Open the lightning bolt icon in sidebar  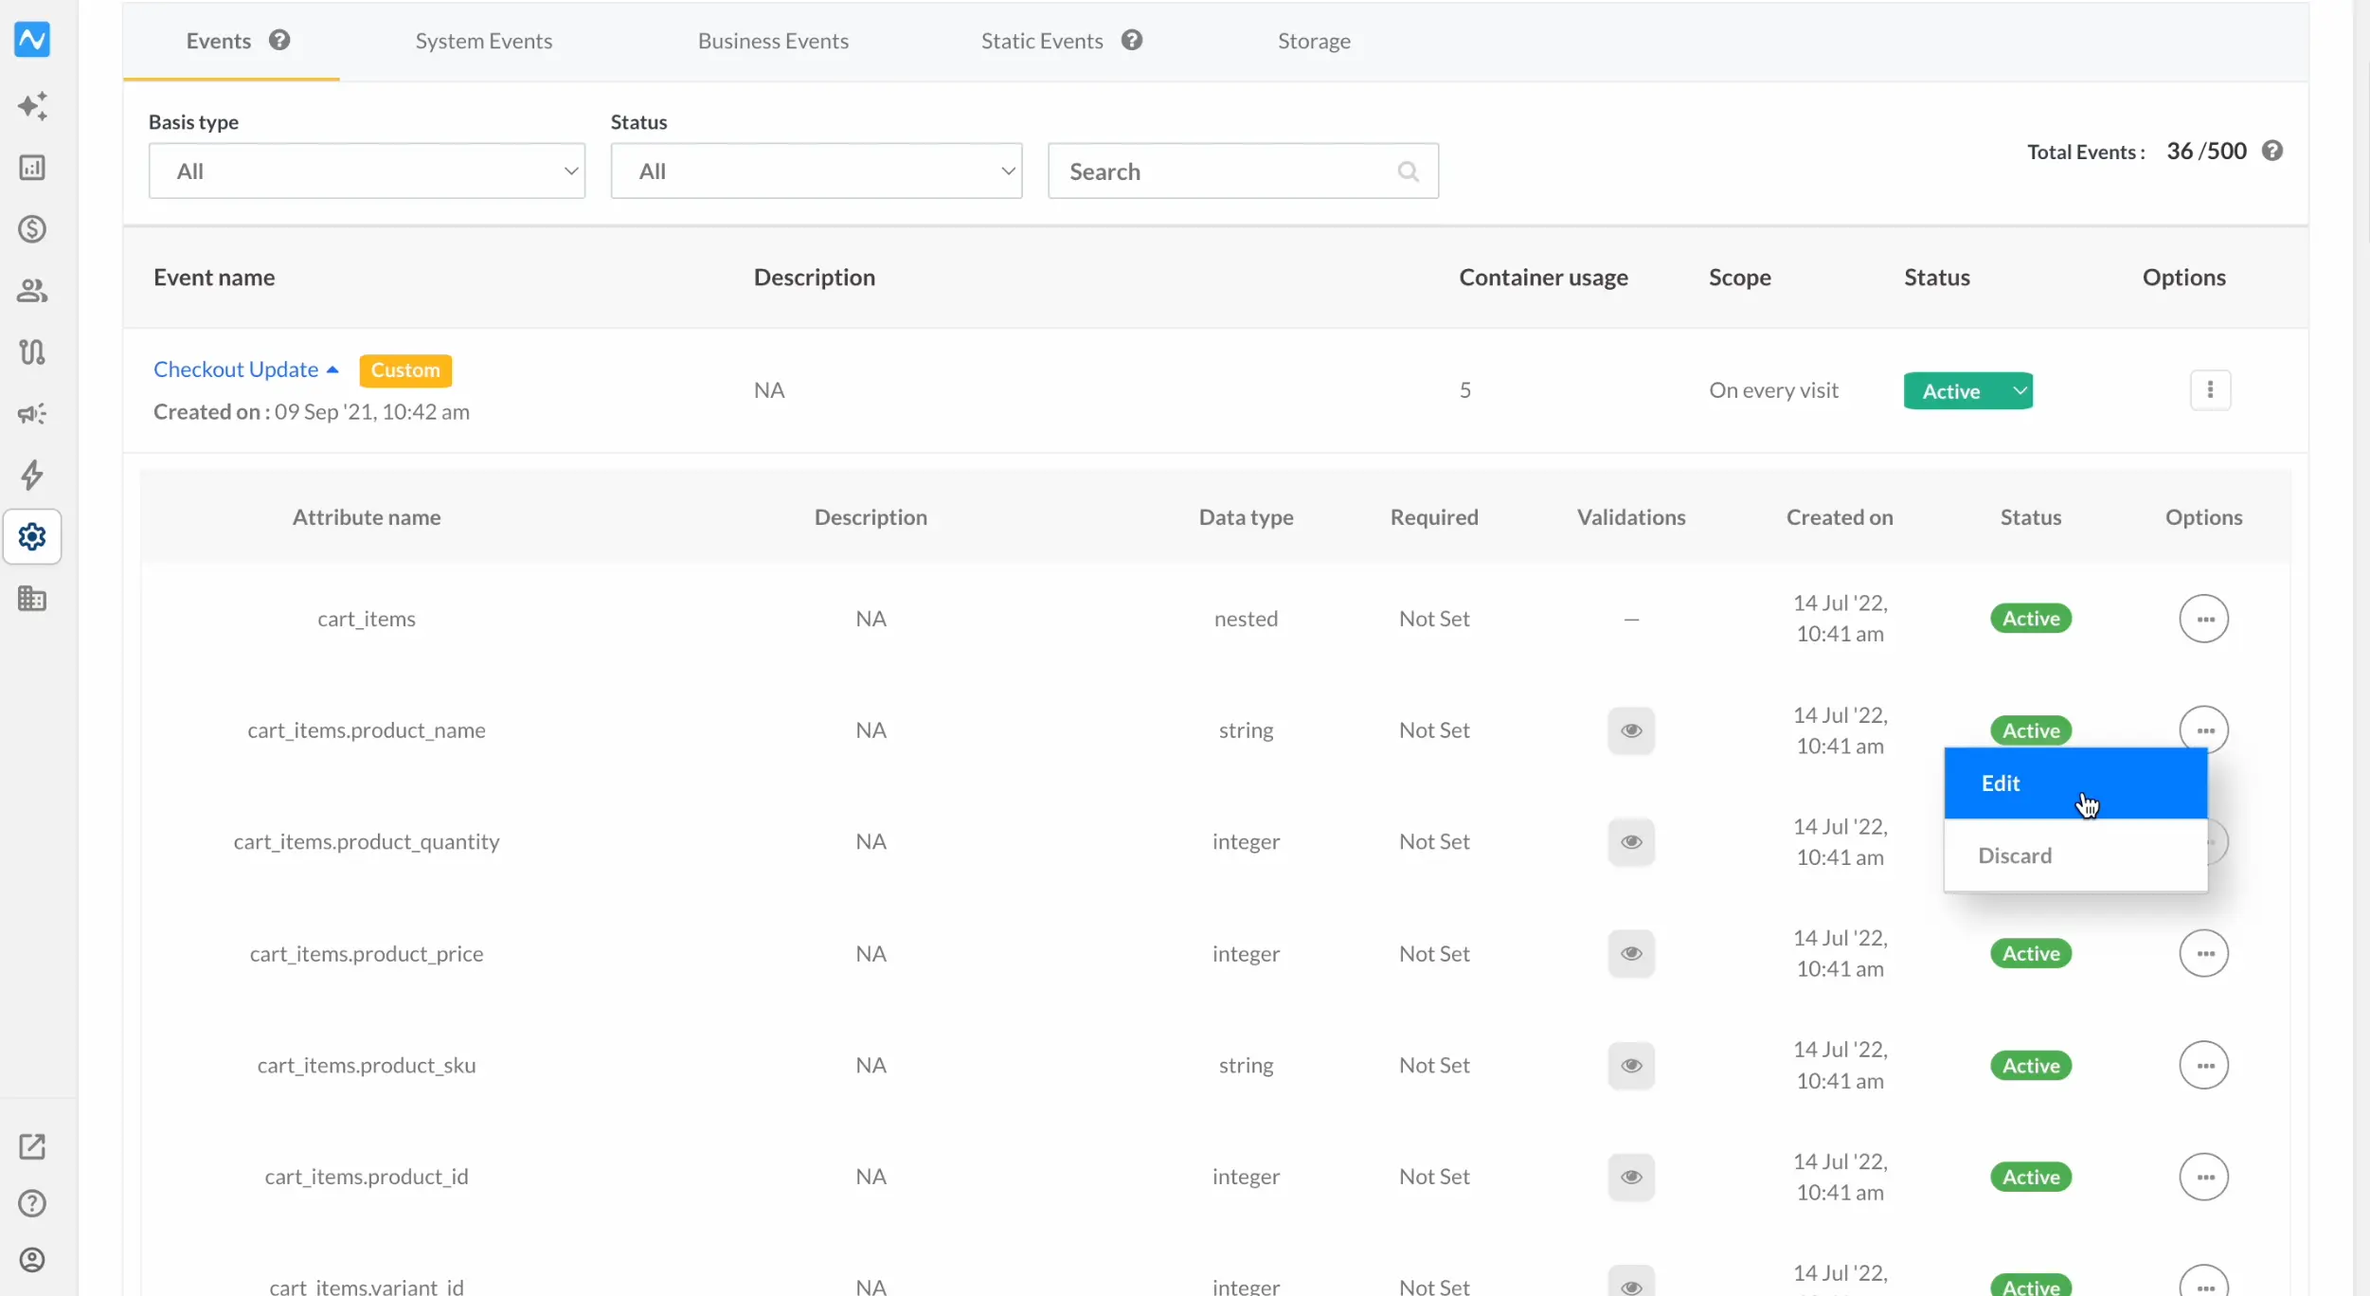[32, 476]
